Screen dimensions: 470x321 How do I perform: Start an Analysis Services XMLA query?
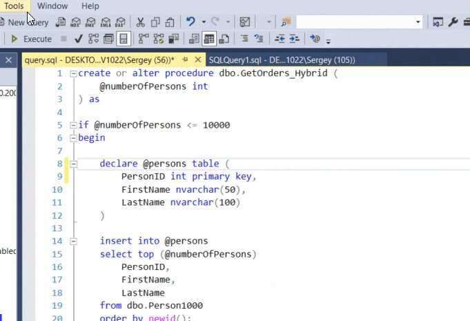[x=105, y=22]
